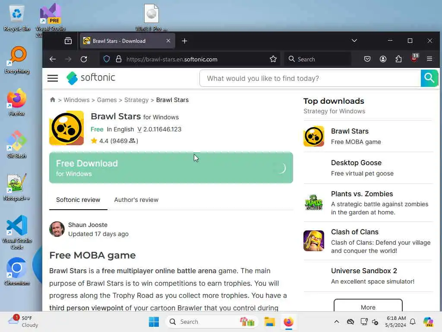442x332 pixels.
Task: Close the Brawl Stars tab
Action: (168, 41)
